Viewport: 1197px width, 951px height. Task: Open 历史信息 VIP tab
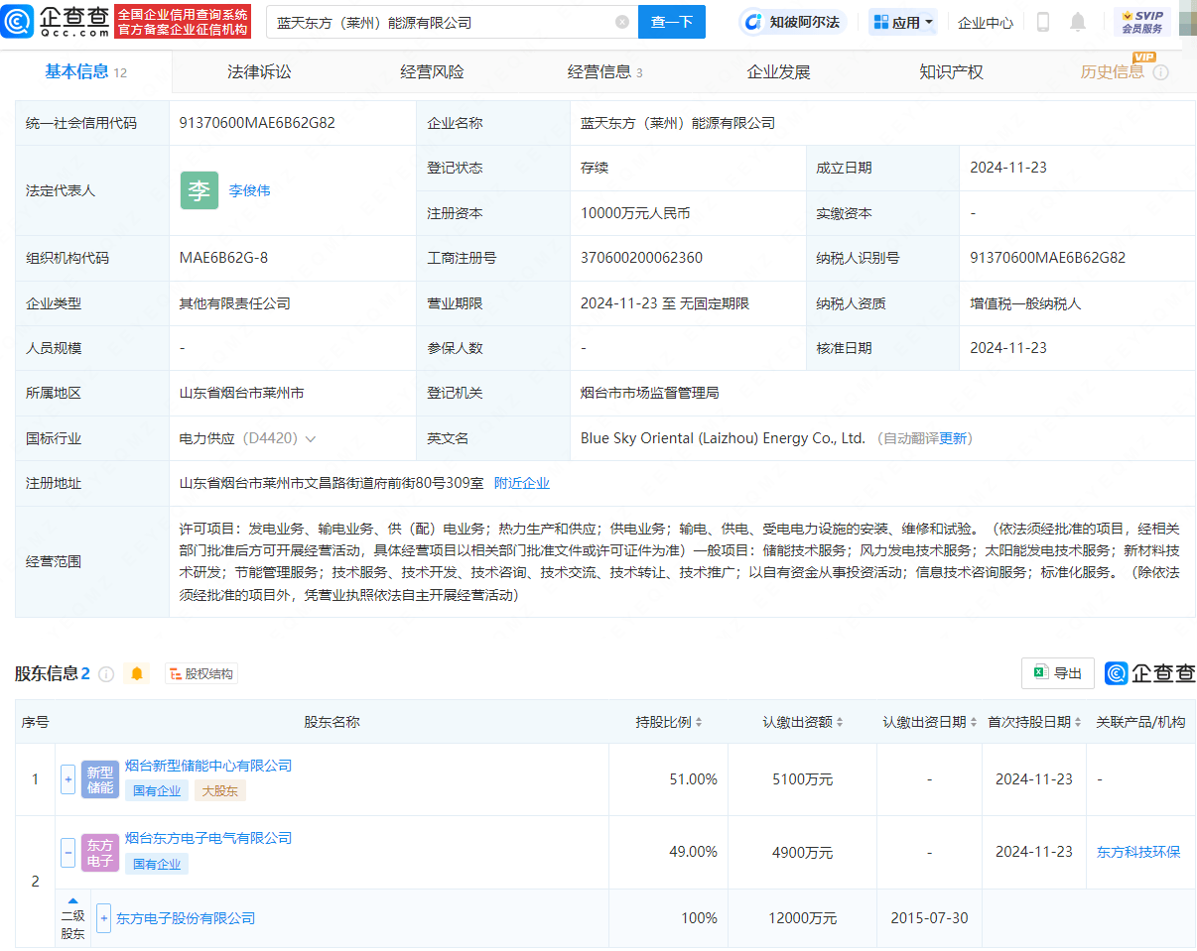coord(1113,71)
